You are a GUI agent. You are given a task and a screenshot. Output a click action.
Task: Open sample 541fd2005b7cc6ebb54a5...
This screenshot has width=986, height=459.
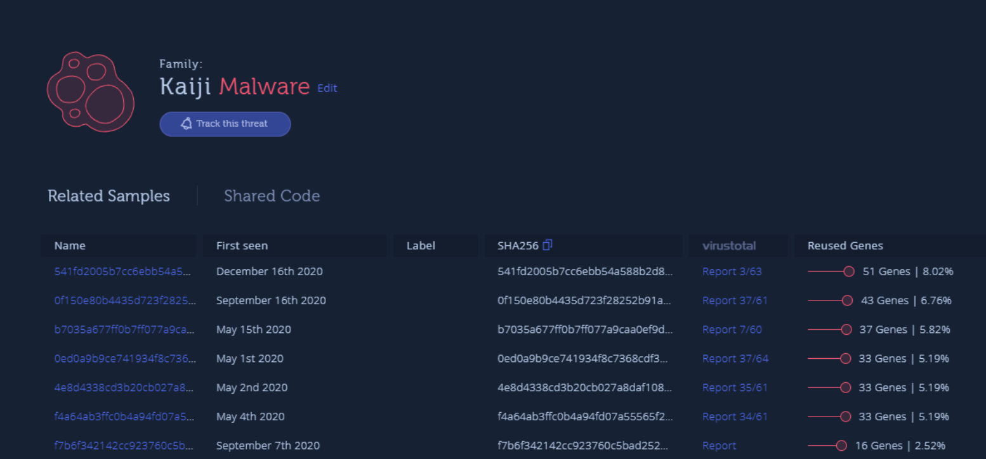tap(122, 271)
